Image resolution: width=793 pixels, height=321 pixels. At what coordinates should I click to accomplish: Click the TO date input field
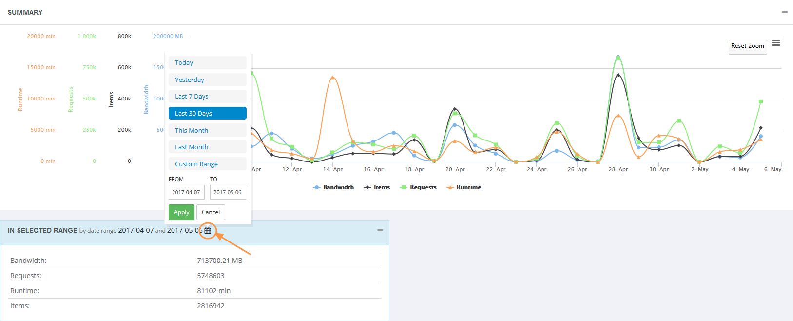(x=228, y=192)
